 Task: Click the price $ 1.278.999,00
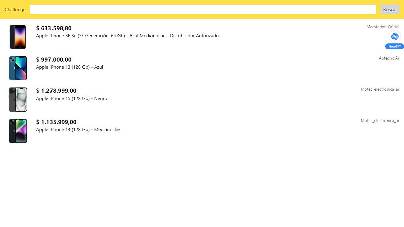[56, 91]
